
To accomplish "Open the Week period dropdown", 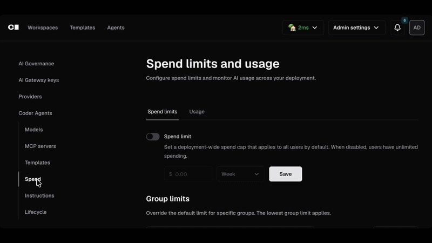I will coord(240,174).
